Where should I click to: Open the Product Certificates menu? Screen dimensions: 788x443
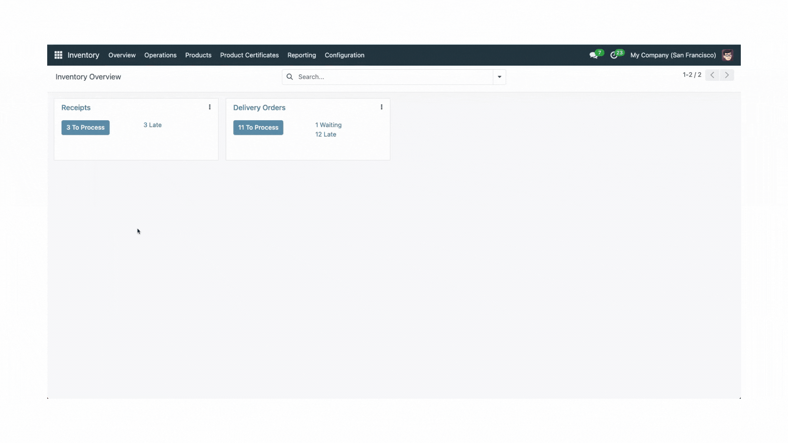tap(250, 55)
